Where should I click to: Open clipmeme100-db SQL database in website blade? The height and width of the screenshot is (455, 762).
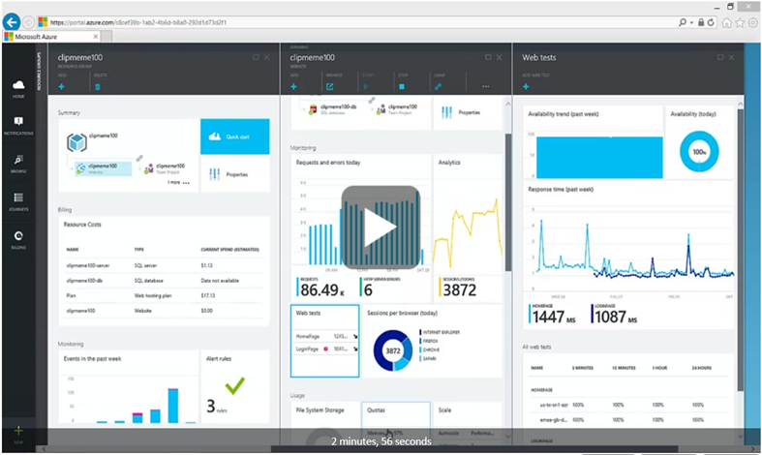point(333,109)
